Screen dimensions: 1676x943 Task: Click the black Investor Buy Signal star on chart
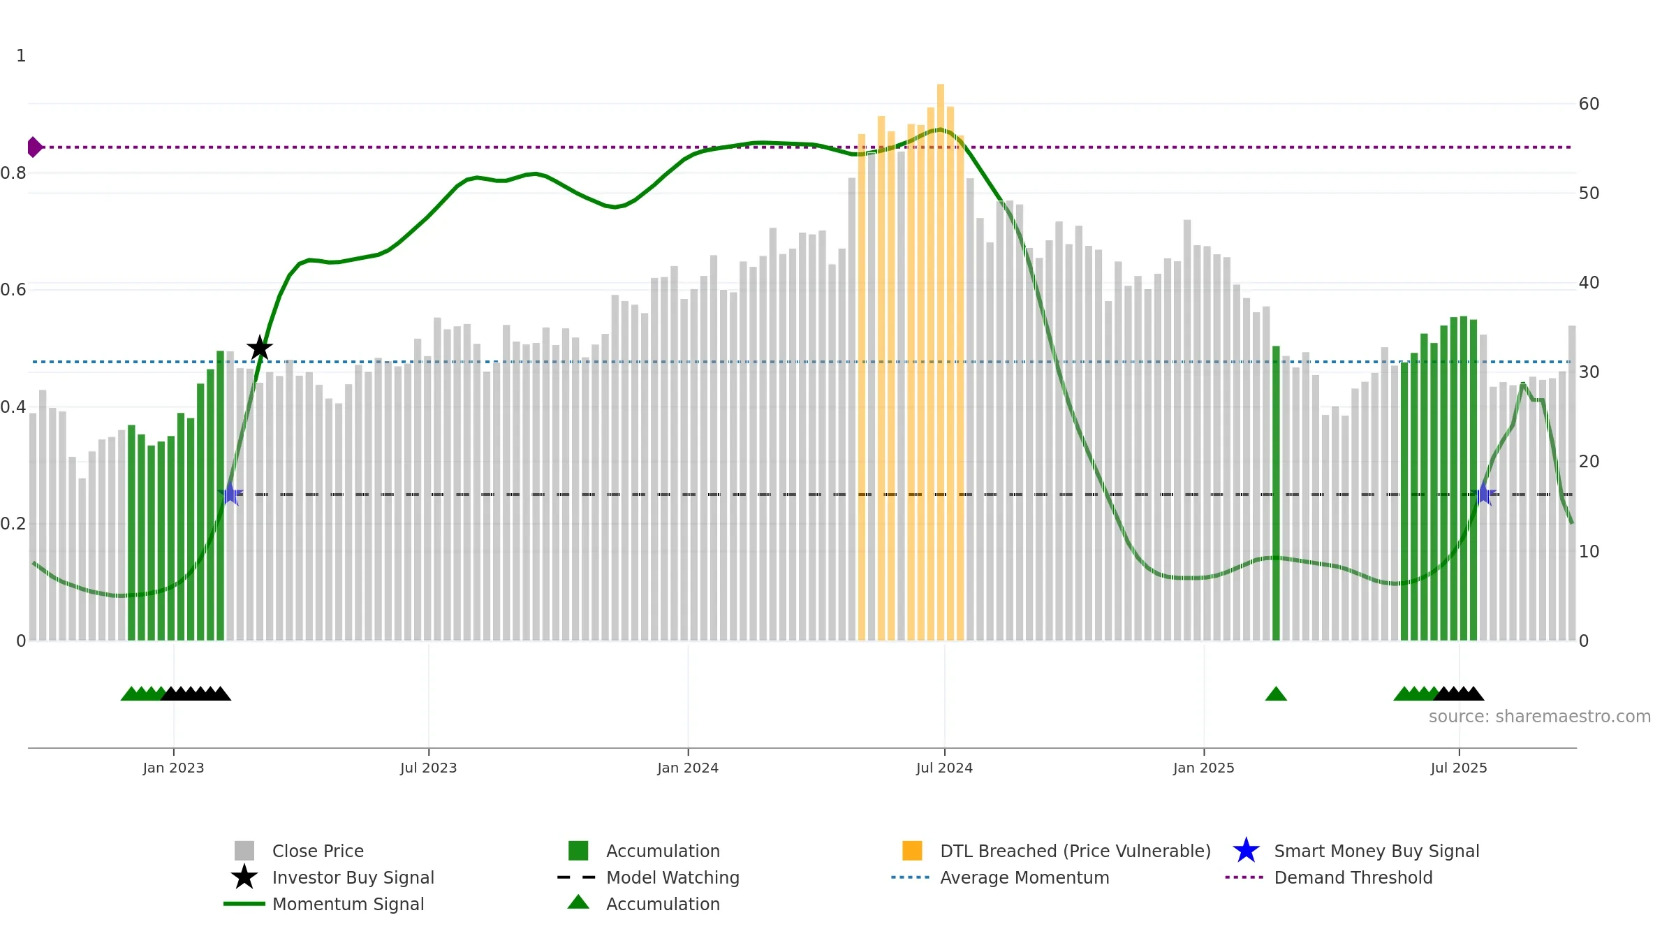(x=260, y=348)
